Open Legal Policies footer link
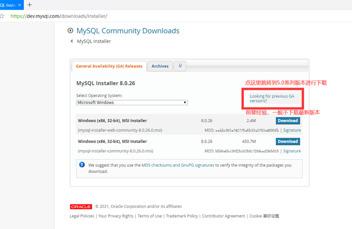 (82, 216)
